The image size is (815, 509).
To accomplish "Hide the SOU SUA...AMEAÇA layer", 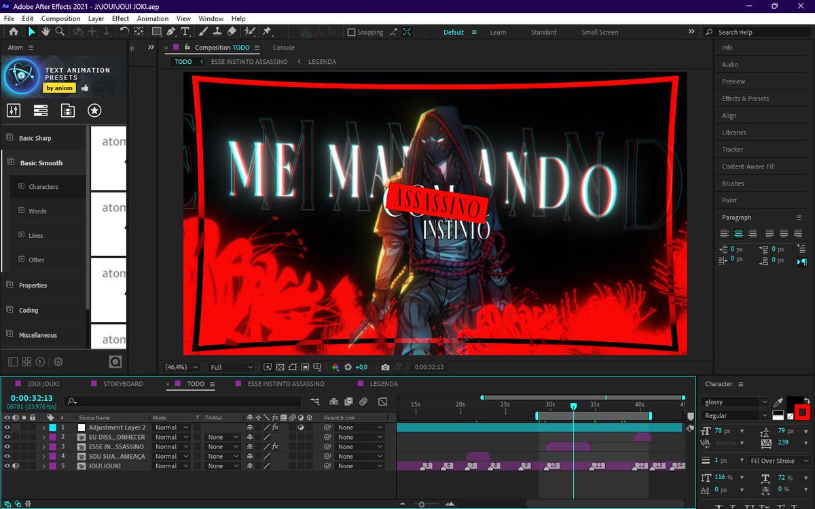I will 7,456.
